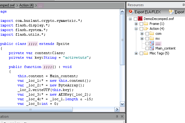Select the ;;;; ActionScript class icon

[x=152, y=43]
